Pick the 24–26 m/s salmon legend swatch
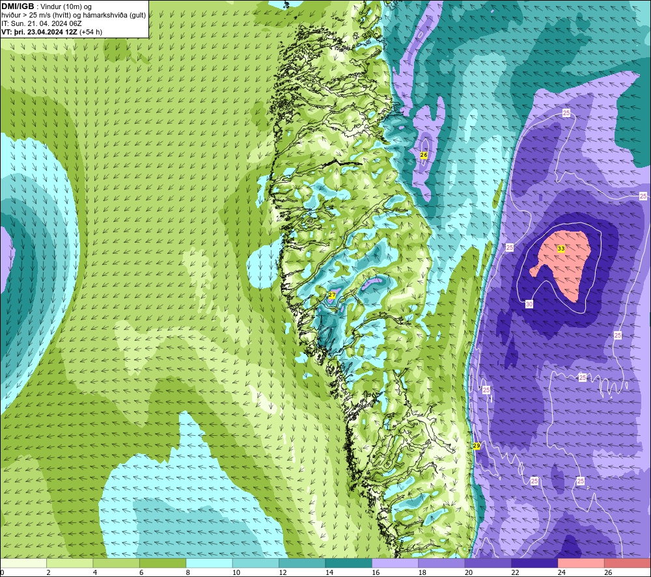The image size is (651, 577). (581, 563)
